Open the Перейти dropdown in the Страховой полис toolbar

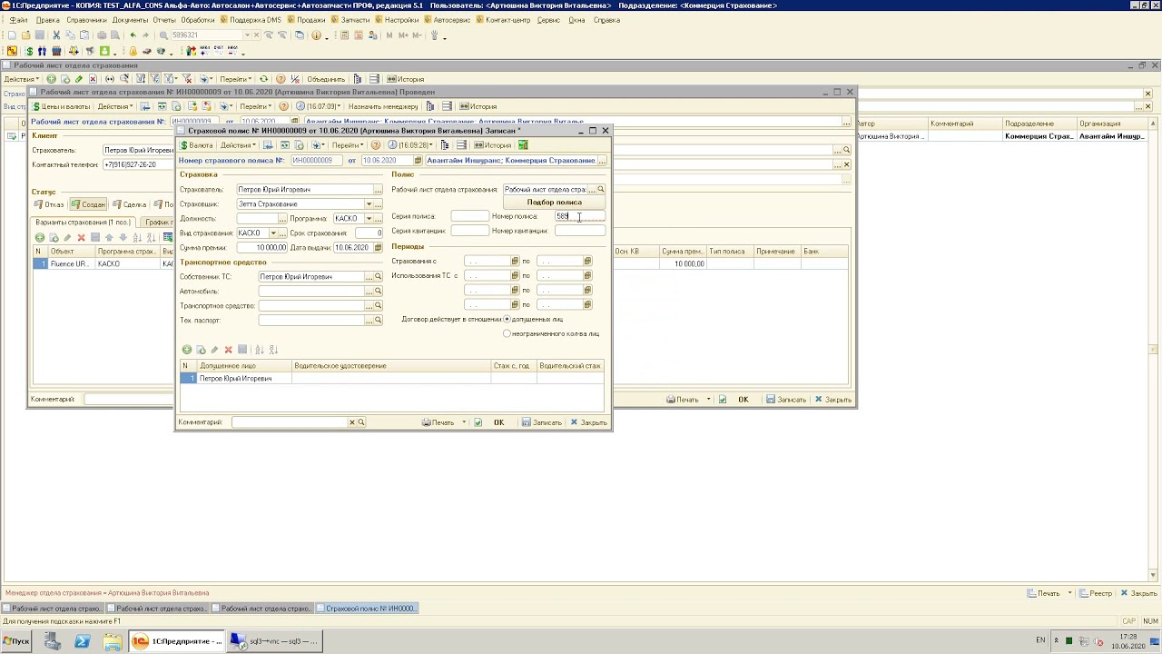click(349, 145)
